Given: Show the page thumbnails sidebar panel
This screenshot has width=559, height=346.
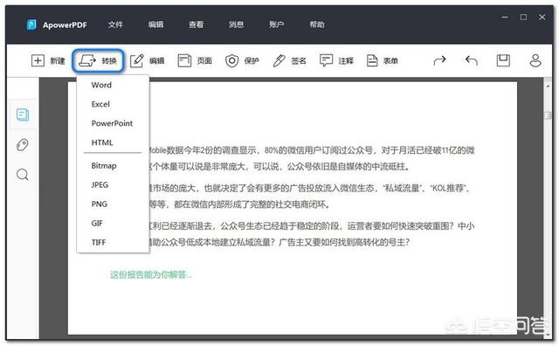Looking at the screenshot, I should click(x=23, y=114).
